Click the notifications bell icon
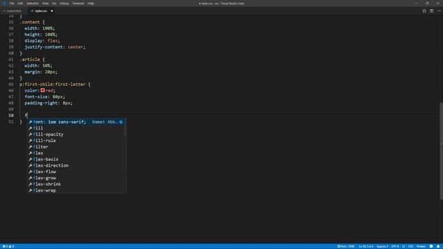This screenshot has height=249, width=443. (x=438, y=246)
